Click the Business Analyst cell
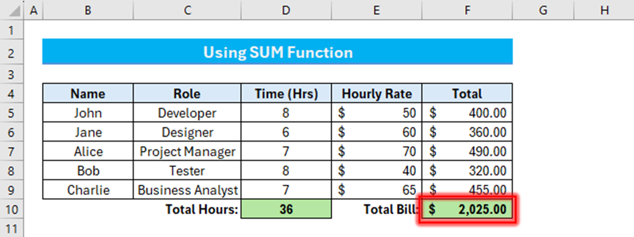This screenshot has width=634, height=237. [x=187, y=190]
